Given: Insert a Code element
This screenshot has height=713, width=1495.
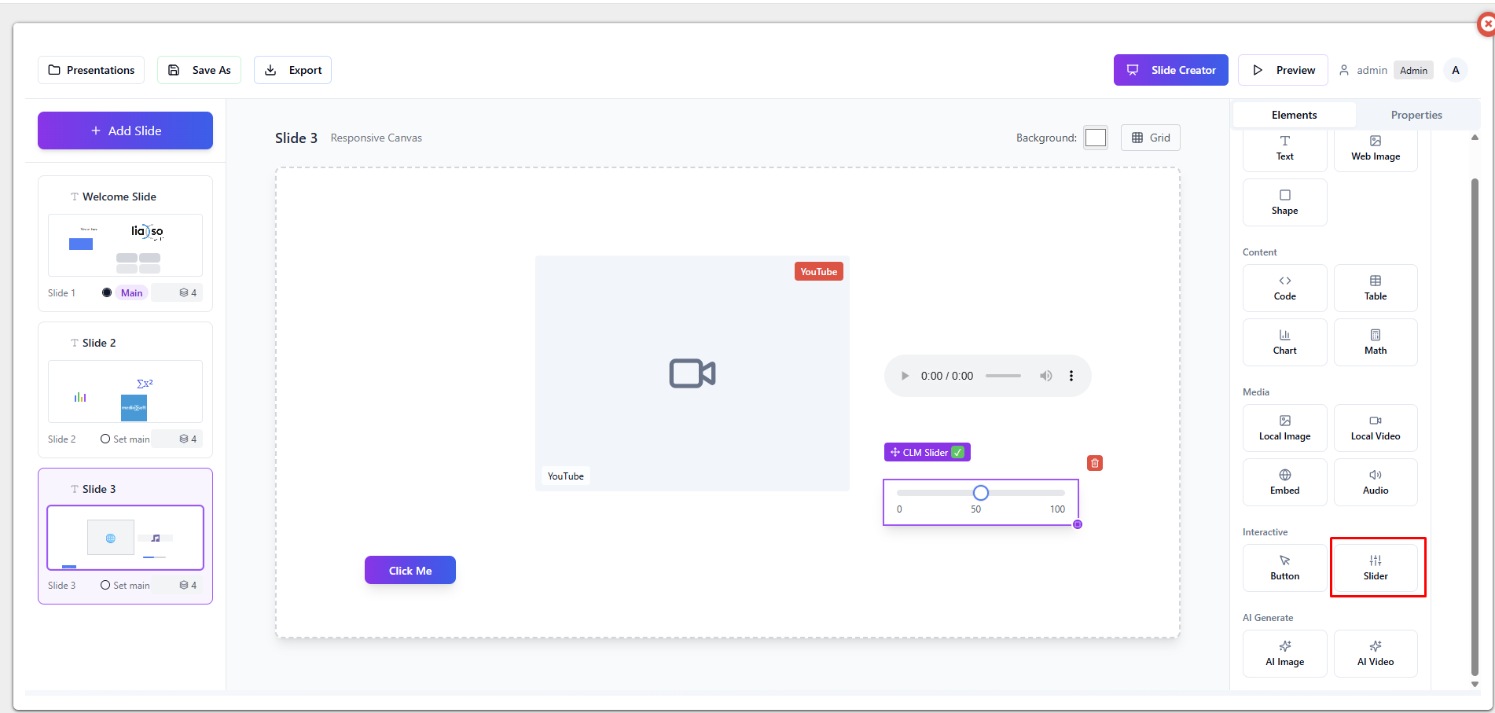Looking at the screenshot, I should [x=1284, y=288].
